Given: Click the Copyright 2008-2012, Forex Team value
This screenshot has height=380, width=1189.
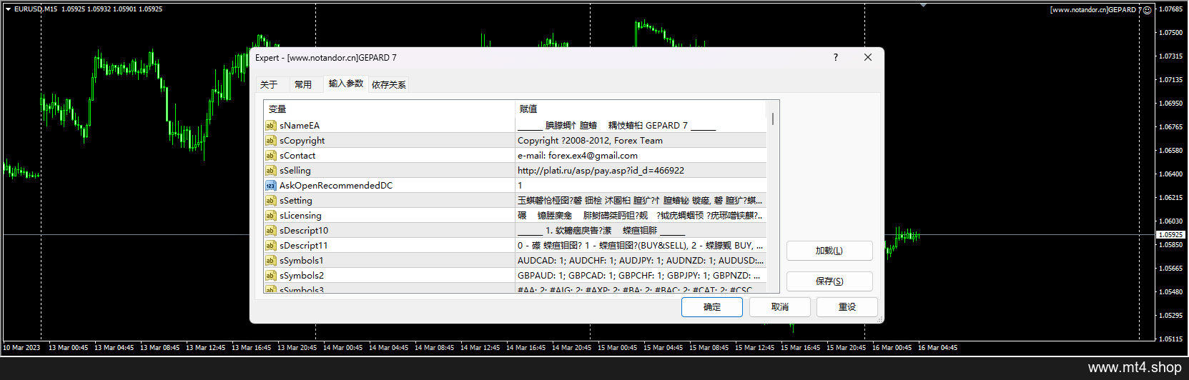Looking at the screenshot, I should 590,141.
